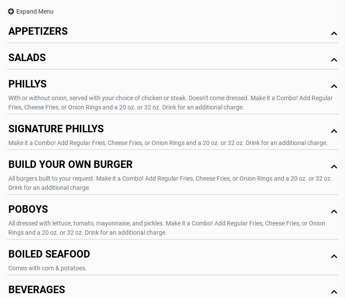Click the Phillys description about chicken or steak
345x298 pixels.
tap(171, 103)
